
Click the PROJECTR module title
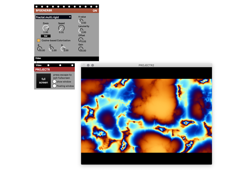click(x=43, y=70)
